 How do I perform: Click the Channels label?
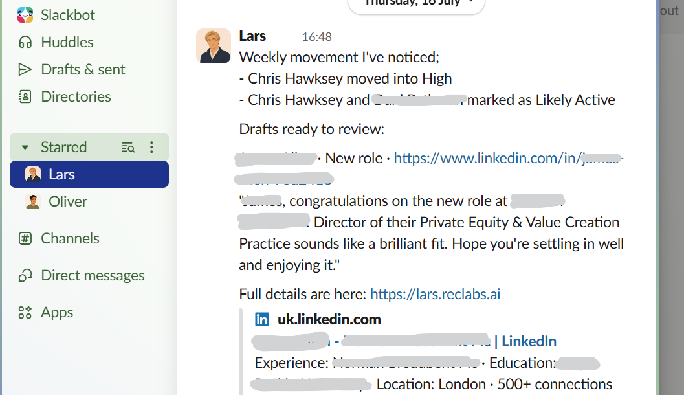(x=71, y=239)
